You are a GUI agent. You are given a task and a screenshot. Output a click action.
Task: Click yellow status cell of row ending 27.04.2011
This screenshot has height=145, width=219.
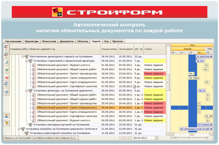(x=155, y=78)
